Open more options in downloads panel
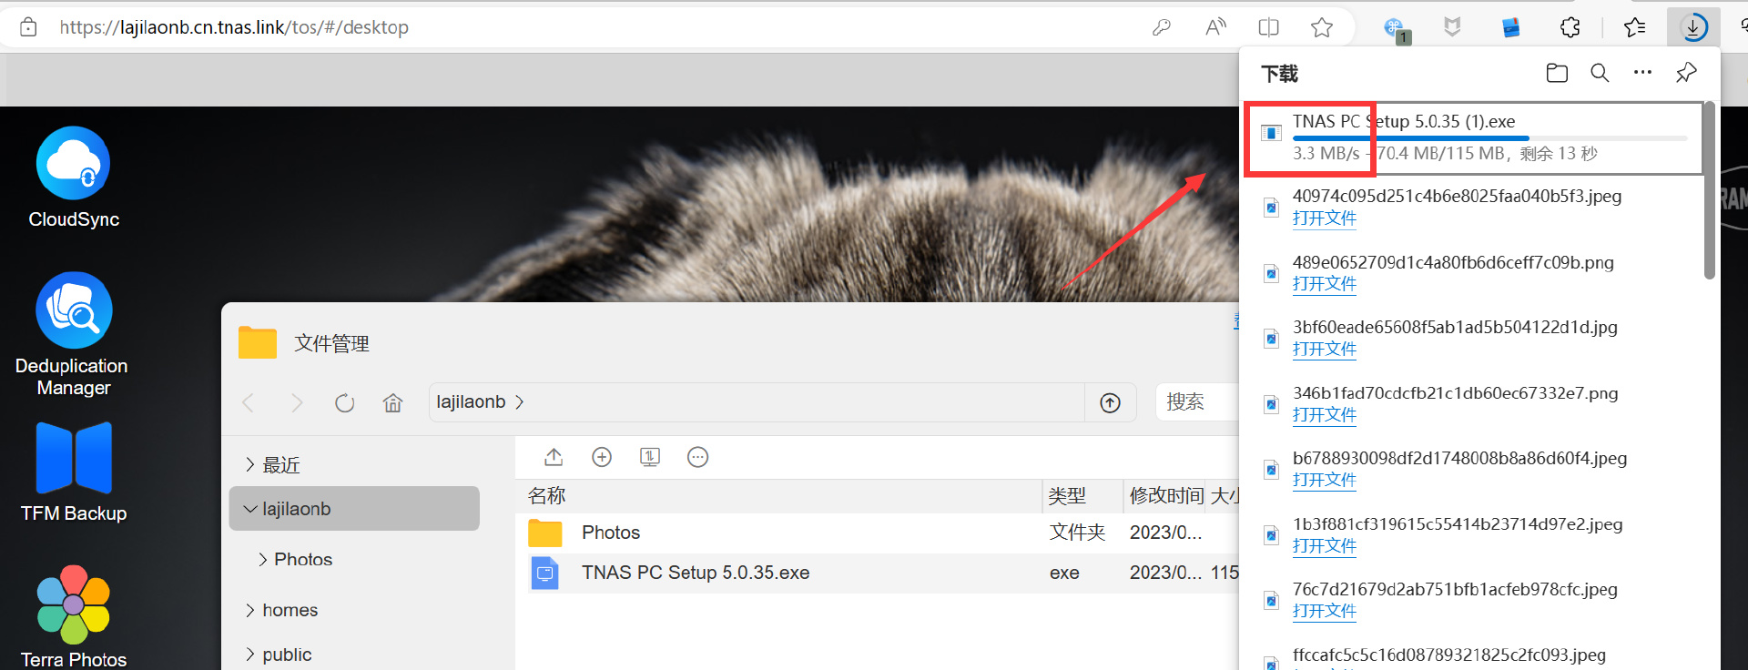1748x670 pixels. (1642, 73)
